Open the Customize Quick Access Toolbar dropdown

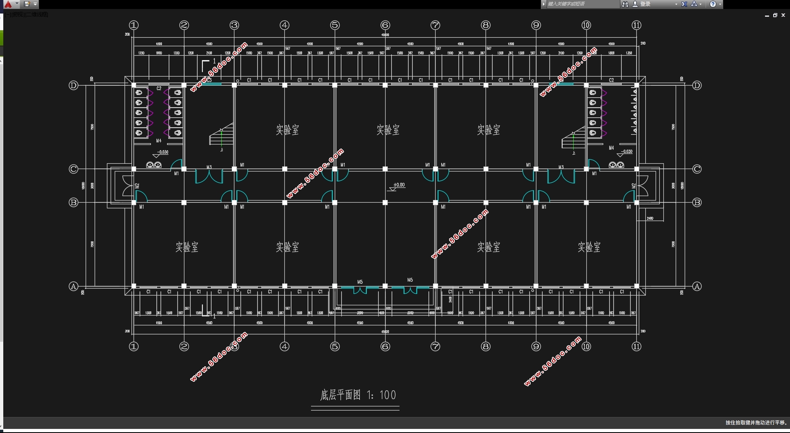[35, 4]
